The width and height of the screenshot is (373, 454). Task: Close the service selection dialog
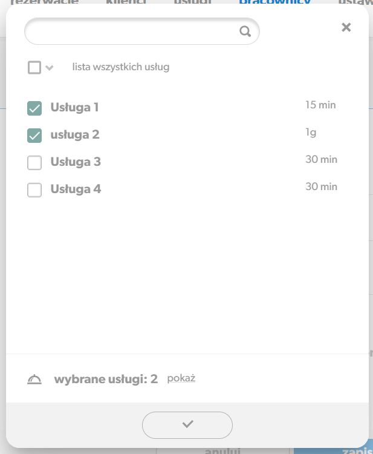[x=346, y=27]
